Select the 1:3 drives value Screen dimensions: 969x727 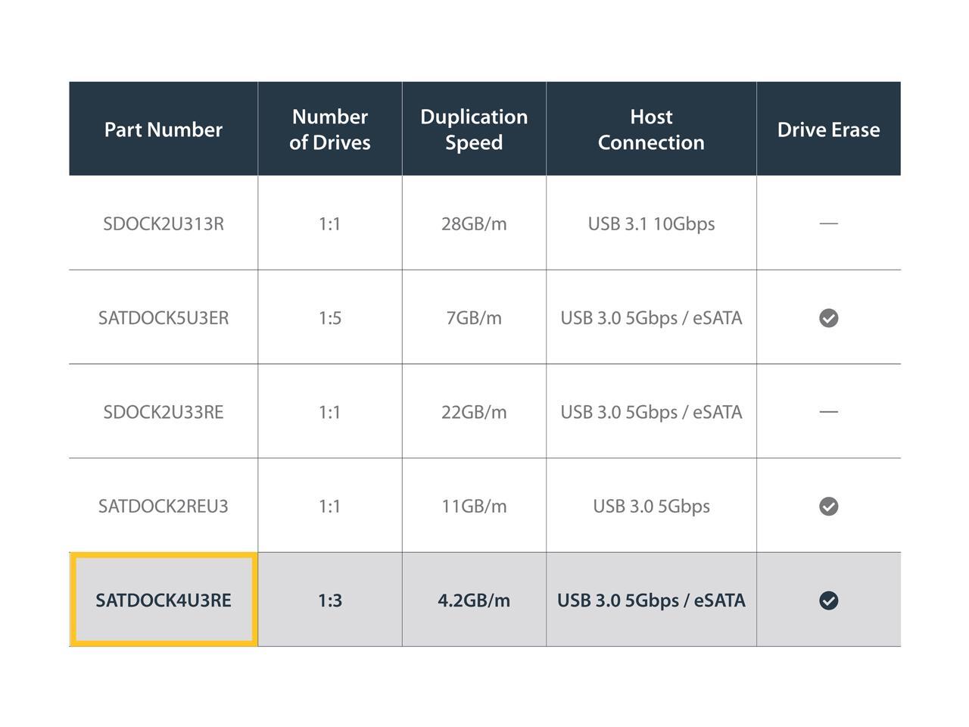tap(329, 601)
